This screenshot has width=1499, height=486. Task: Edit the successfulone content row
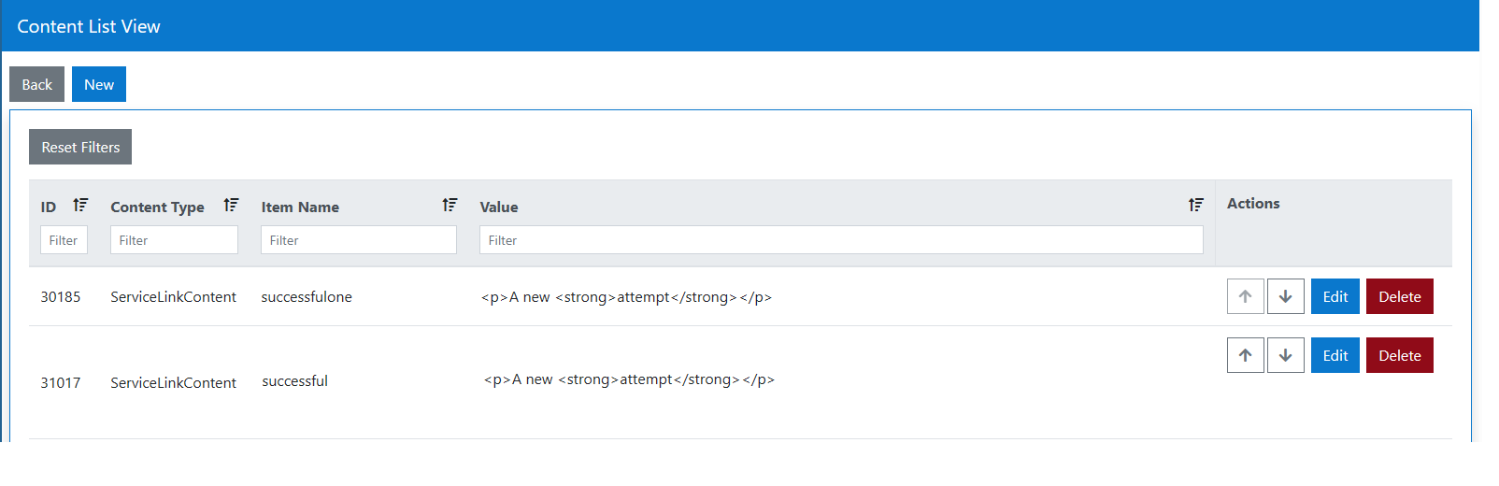(1335, 296)
